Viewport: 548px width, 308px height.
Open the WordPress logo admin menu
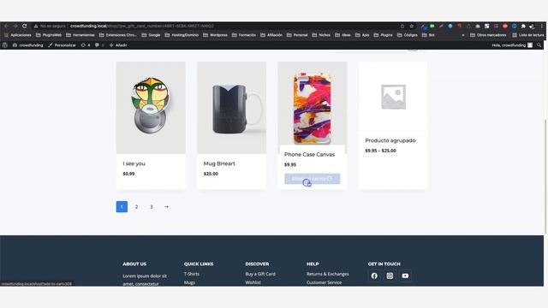tap(5, 45)
